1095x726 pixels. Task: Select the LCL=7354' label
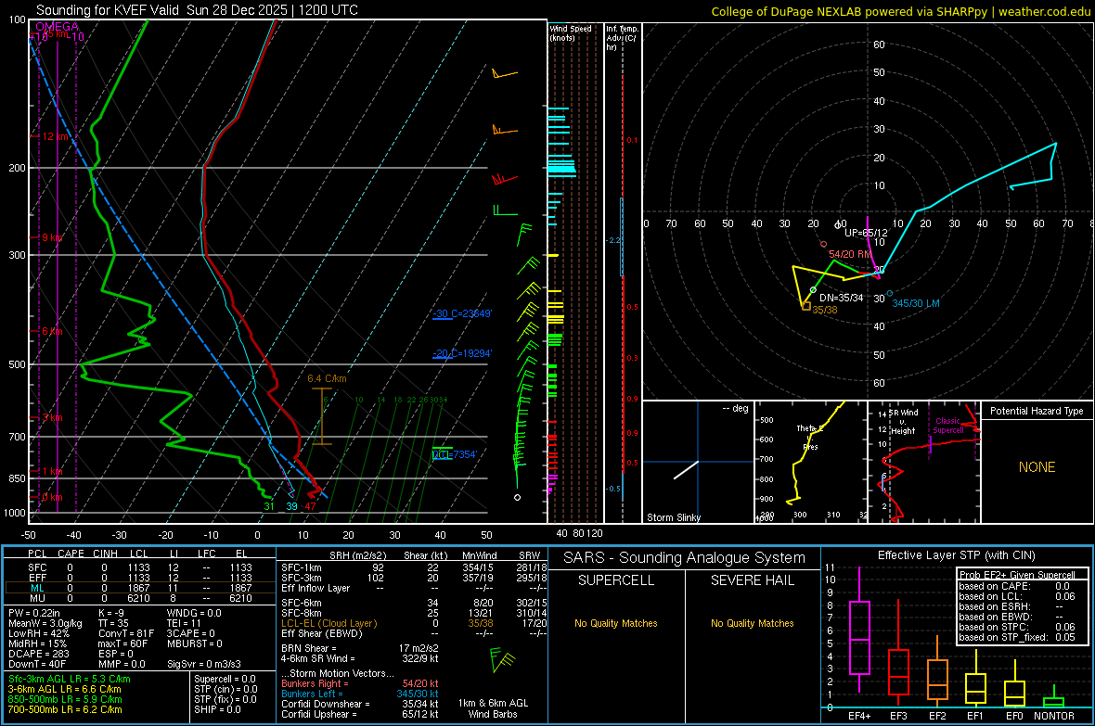[455, 454]
